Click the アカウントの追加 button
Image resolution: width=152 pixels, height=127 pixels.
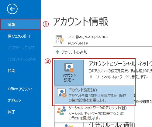pyautogui.click(x=71, y=52)
